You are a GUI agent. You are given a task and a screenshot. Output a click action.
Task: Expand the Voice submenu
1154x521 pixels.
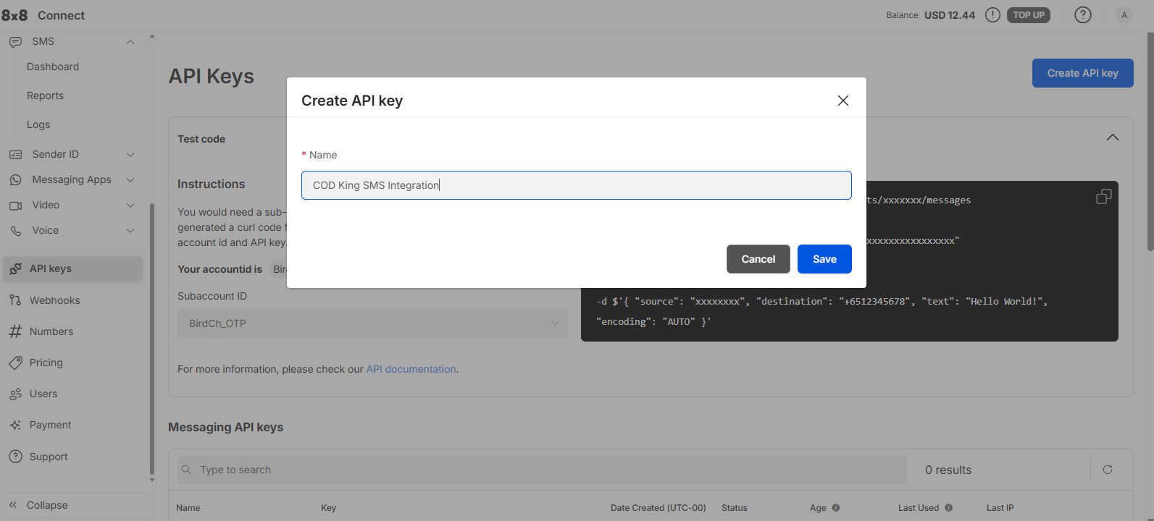[x=130, y=231]
